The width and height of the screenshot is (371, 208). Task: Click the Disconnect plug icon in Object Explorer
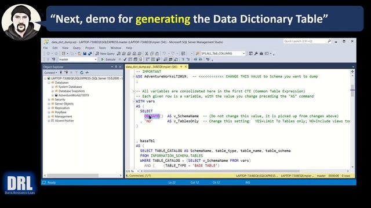(x=66, y=73)
